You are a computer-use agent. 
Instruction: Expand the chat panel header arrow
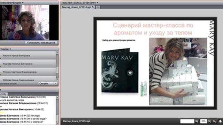[x=1, y=90]
